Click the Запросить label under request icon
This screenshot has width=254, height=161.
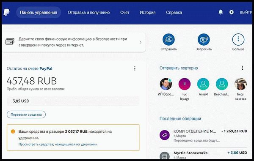click(x=204, y=49)
